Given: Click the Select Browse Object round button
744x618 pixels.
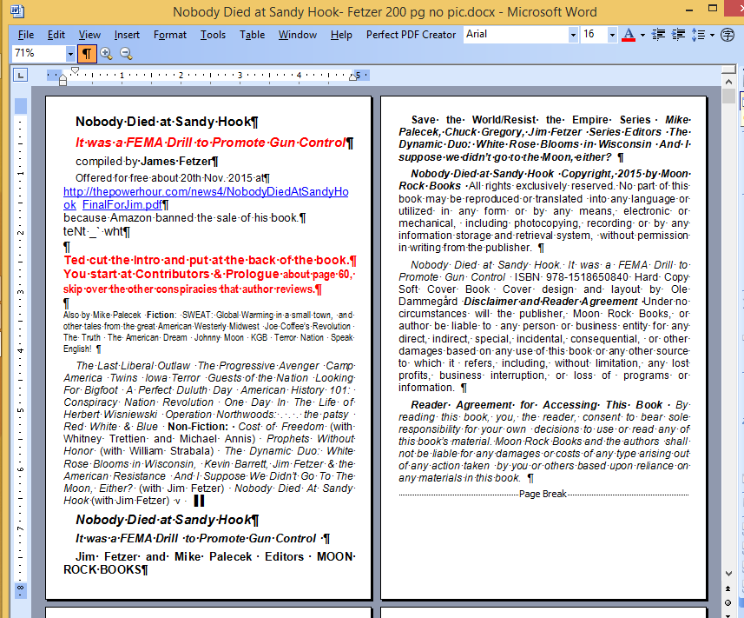Looking at the screenshot, I should tap(728, 602).
